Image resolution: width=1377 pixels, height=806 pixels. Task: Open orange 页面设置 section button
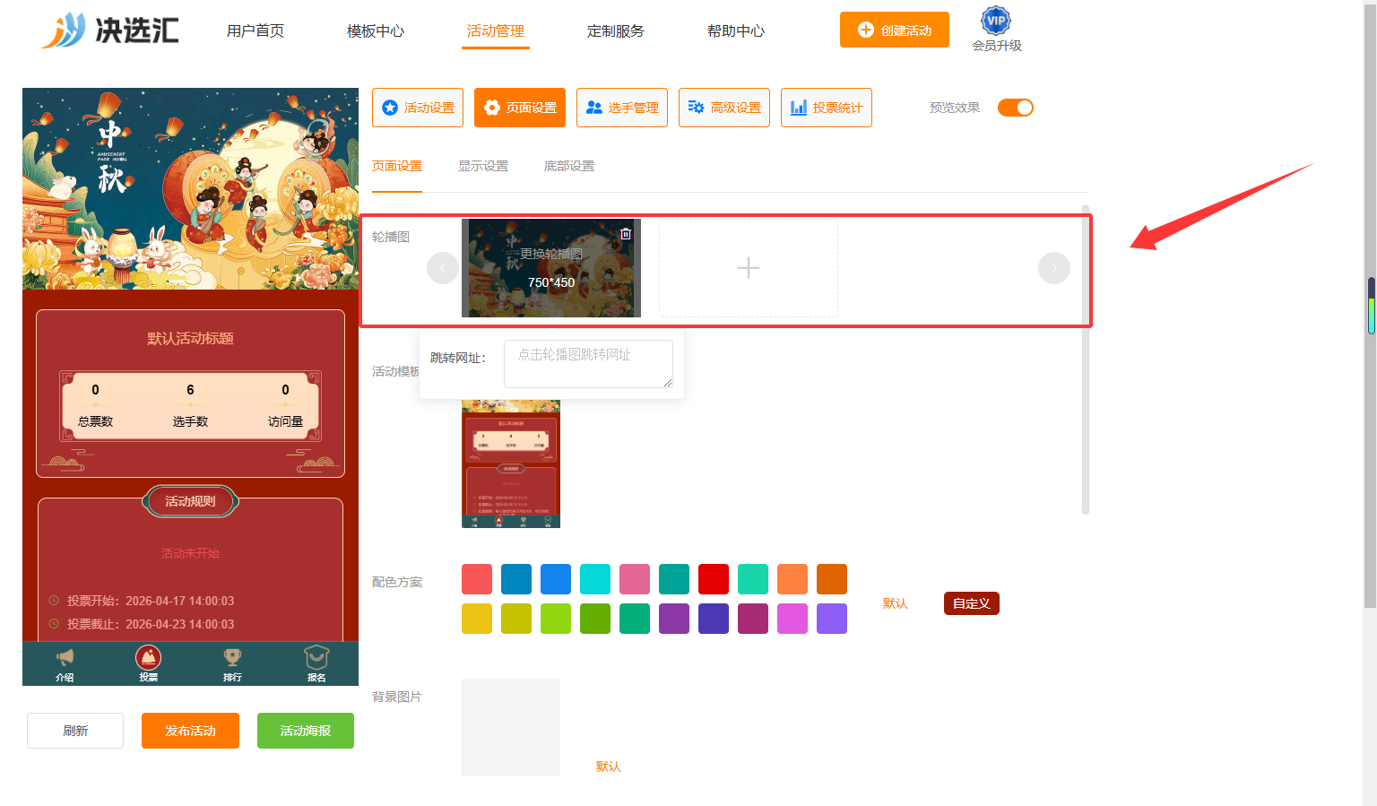point(520,108)
